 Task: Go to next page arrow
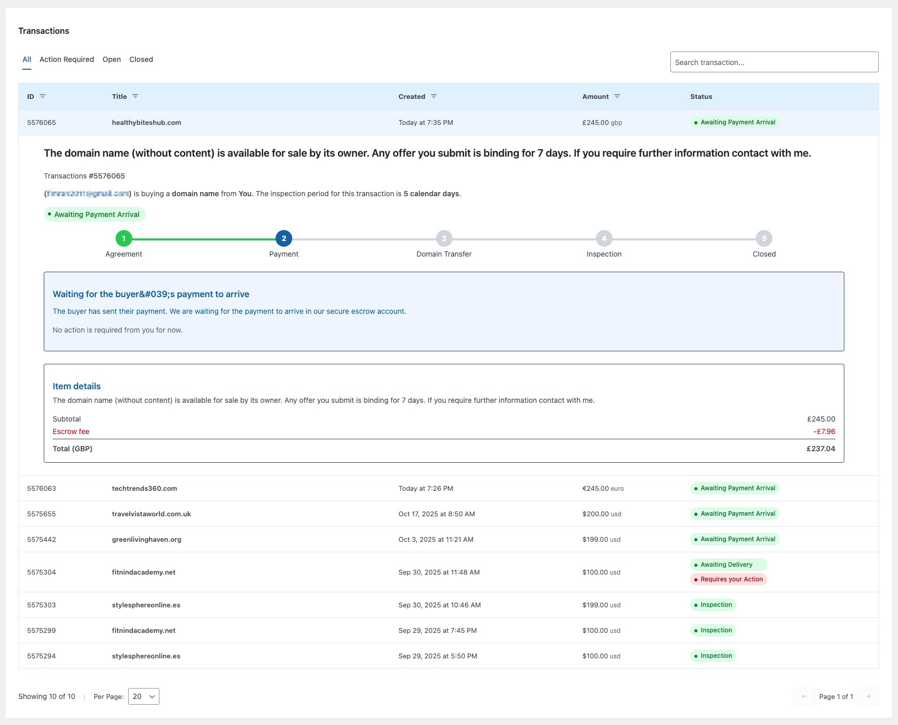click(868, 696)
